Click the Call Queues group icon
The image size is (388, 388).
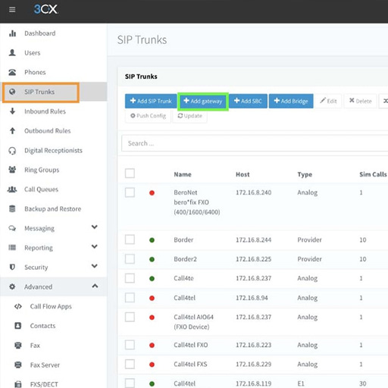(x=12, y=189)
